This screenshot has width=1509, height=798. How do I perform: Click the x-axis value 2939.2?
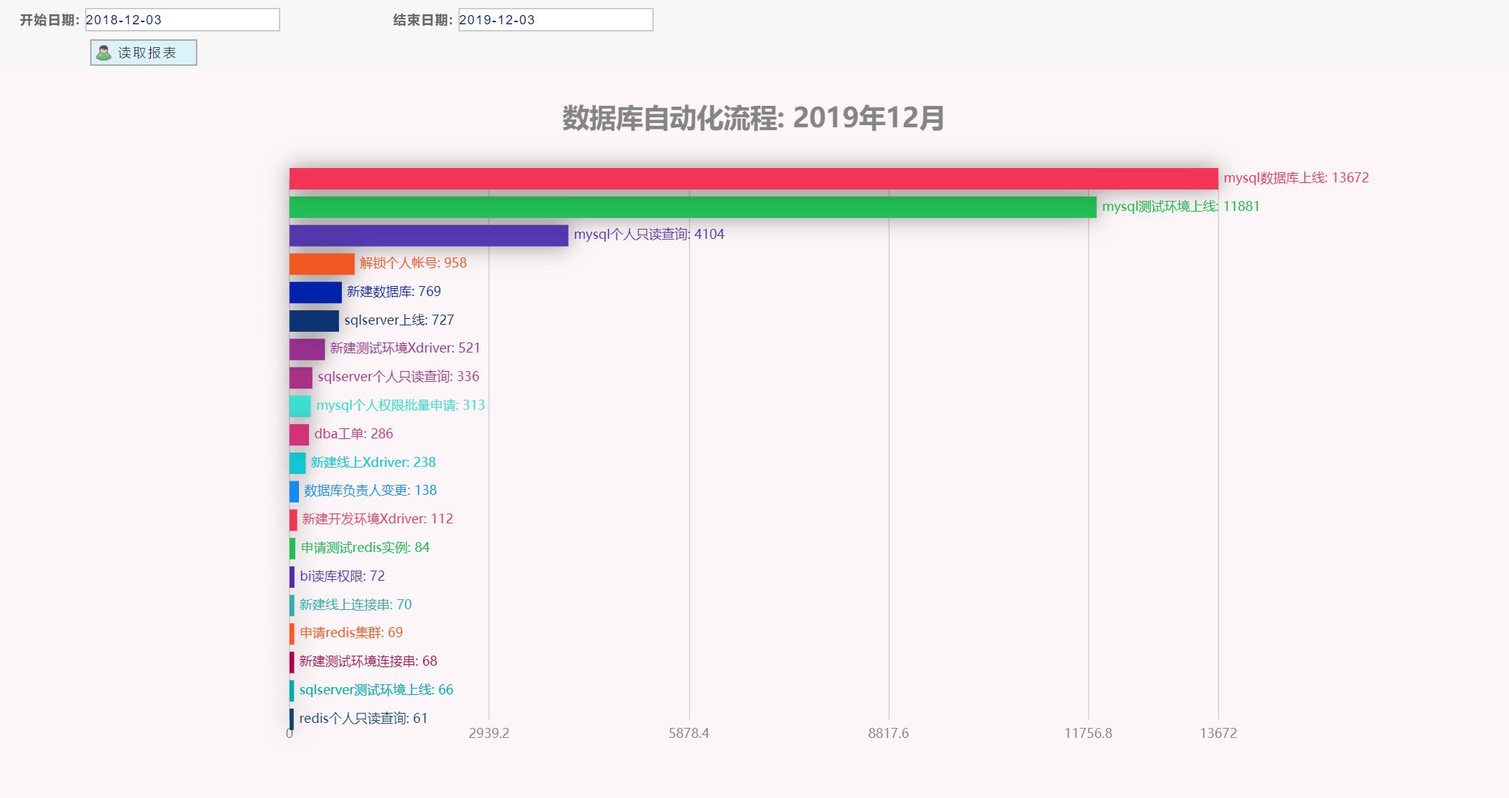[x=489, y=734]
